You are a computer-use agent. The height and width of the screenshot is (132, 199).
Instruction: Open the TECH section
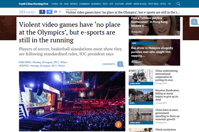pos(105,4)
